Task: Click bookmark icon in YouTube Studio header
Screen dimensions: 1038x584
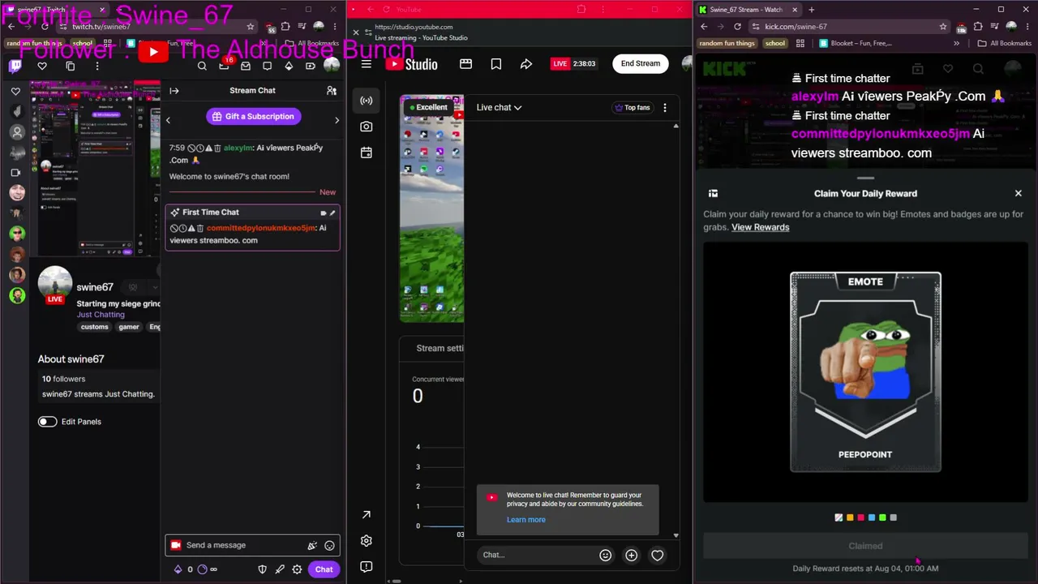Action: coord(495,64)
